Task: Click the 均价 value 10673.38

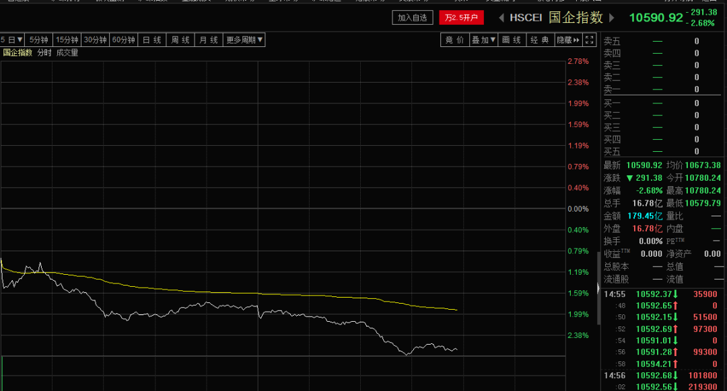Action: [x=702, y=165]
